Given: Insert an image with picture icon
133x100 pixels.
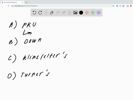Looking at the screenshot, I should [75, 12].
